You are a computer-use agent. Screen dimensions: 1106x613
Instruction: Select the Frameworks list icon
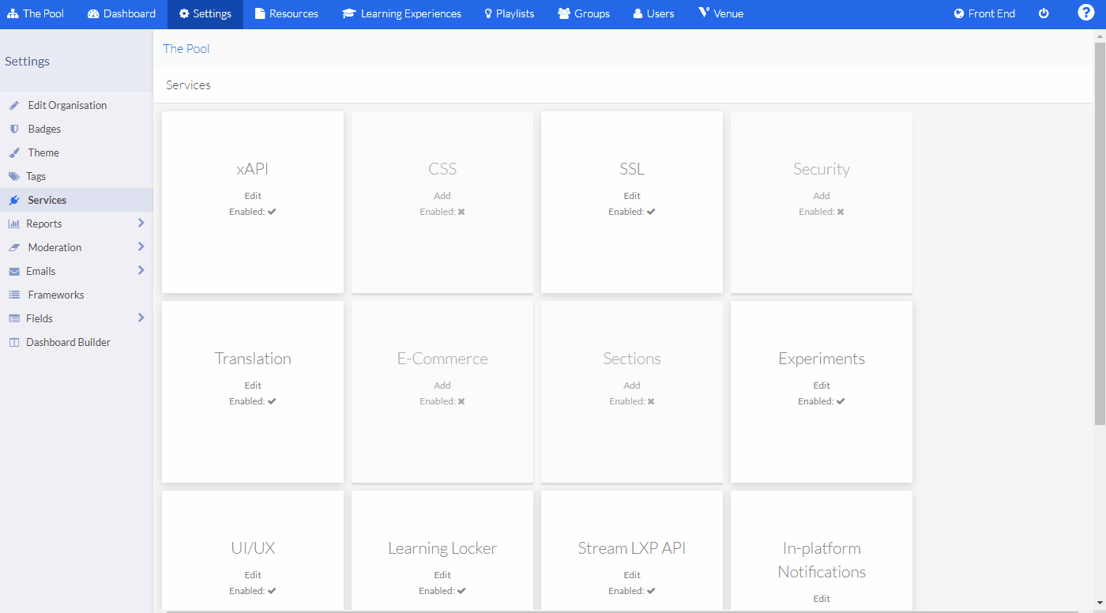point(13,294)
